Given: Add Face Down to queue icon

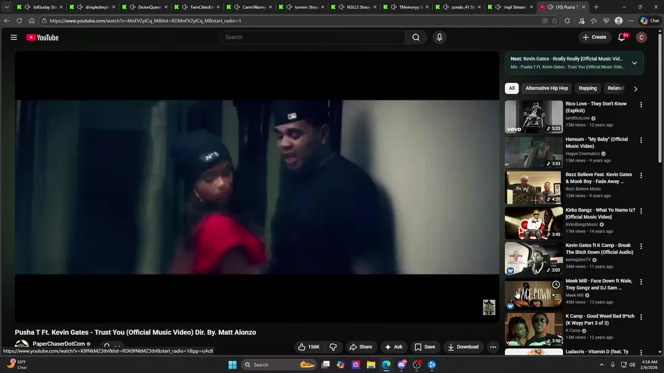Looking at the screenshot, I should coord(556,297).
